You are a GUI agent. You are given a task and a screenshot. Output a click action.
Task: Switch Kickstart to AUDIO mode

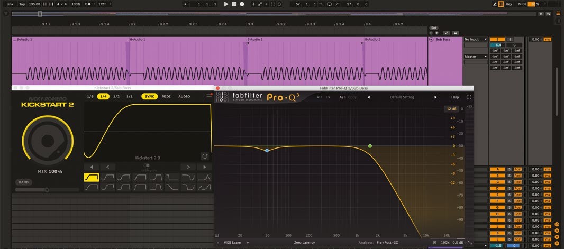coord(184,96)
